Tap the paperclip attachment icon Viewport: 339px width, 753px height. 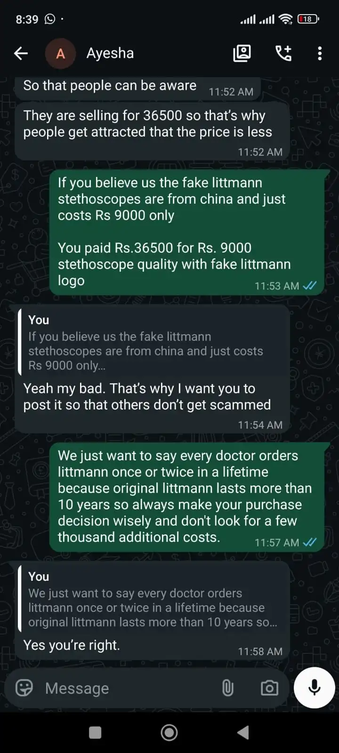tap(228, 688)
